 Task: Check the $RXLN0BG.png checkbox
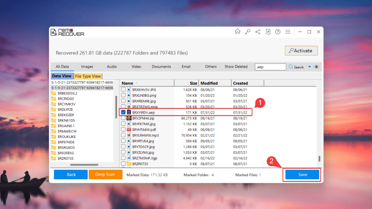click(x=123, y=94)
